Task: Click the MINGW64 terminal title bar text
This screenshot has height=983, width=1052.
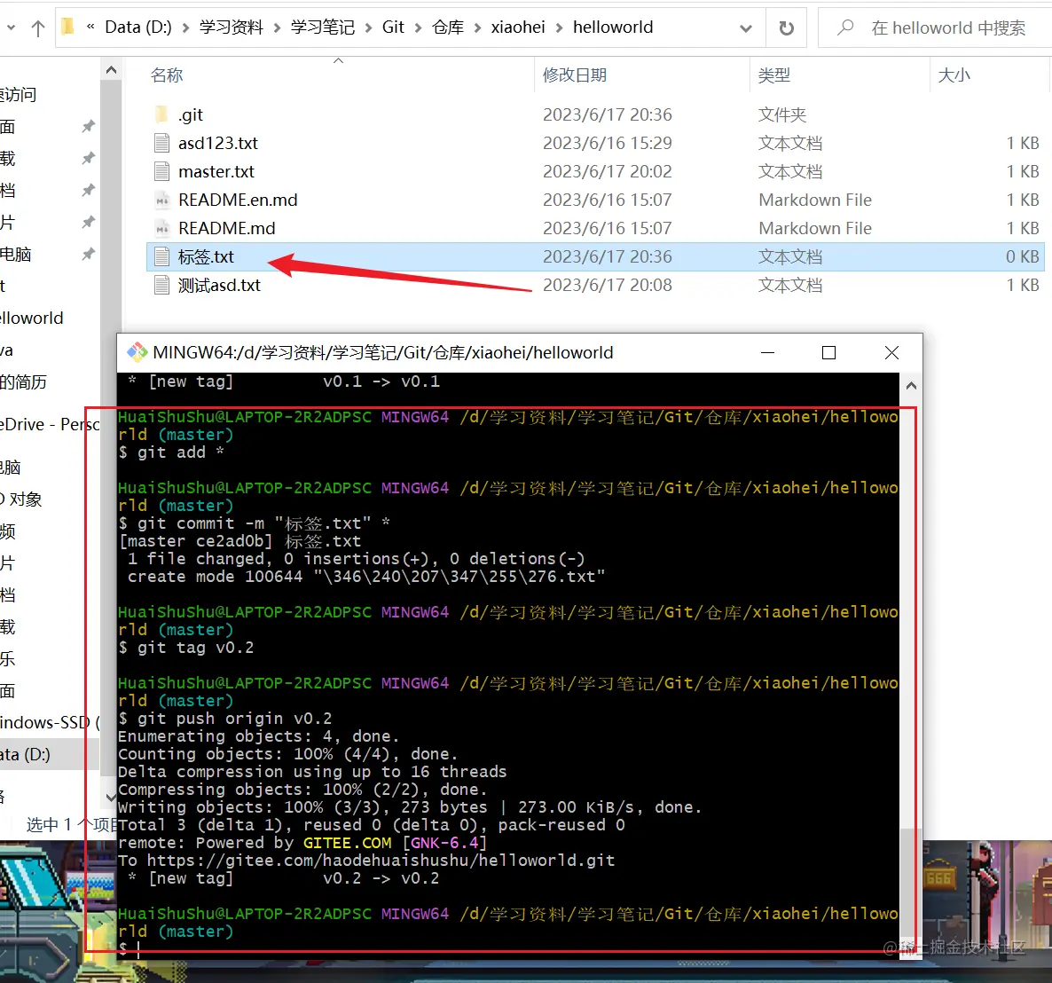Action: (x=383, y=352)
